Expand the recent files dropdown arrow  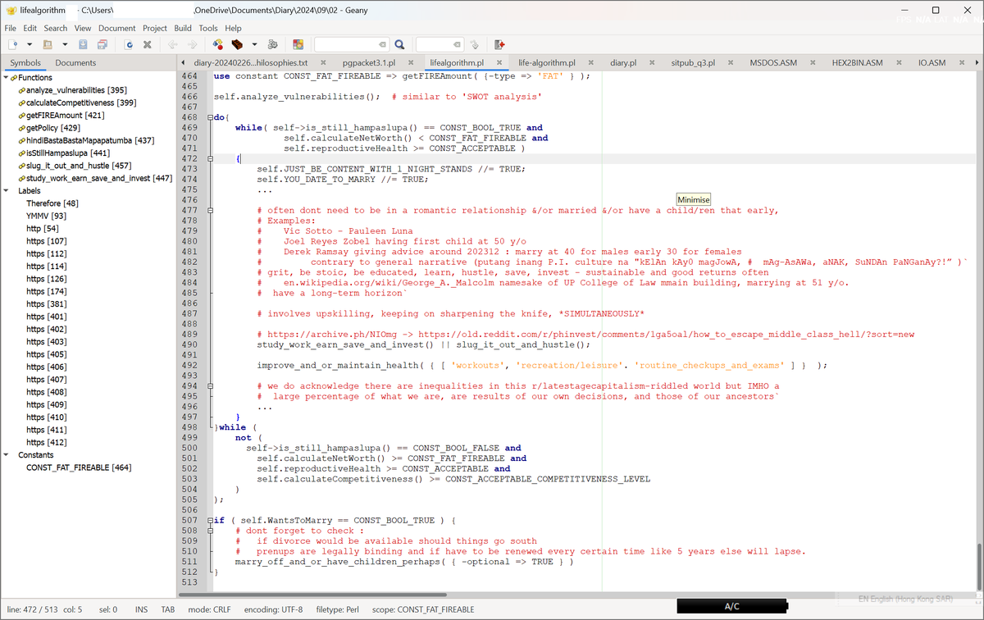click(64, 44)
